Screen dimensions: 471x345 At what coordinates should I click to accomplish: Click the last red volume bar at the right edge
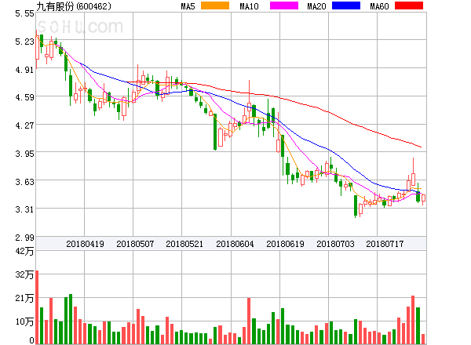point(423,339)
